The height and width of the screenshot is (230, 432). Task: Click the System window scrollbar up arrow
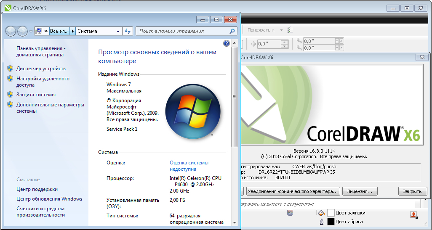pos(235,43)
